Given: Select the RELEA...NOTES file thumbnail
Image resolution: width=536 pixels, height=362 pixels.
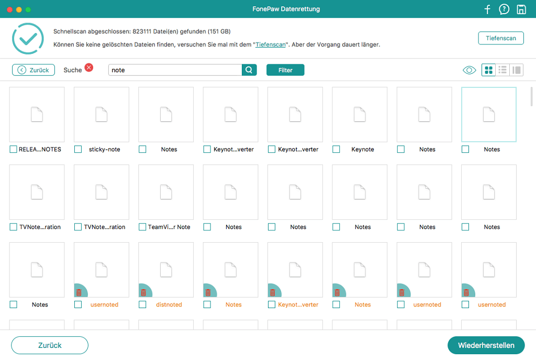Looking at the screenshot, I should coord(37,115).
